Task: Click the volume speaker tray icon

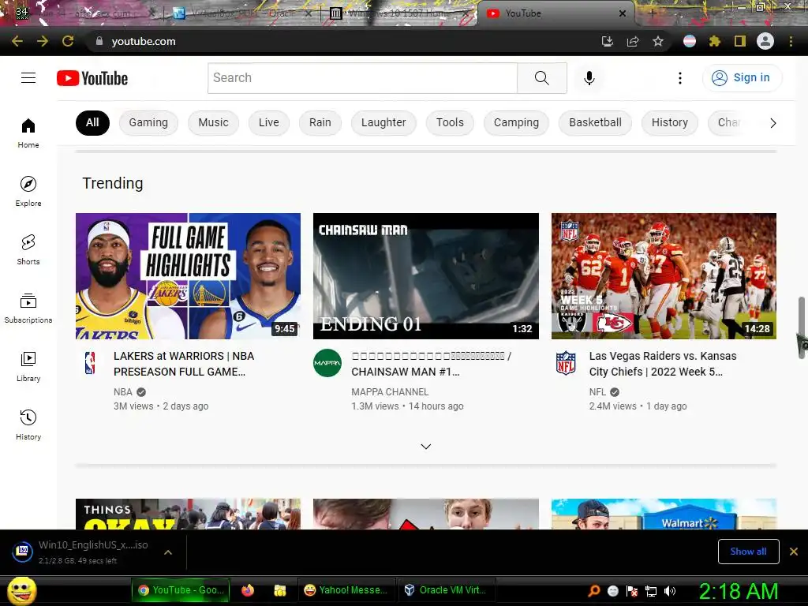Action: pos(669,590)
